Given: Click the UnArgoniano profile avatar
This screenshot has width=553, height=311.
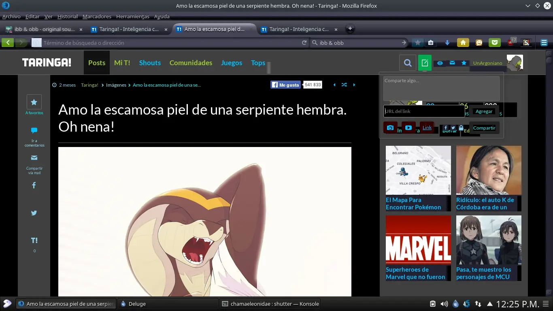Looking at the screenshot, I should (x=515, y=63).
